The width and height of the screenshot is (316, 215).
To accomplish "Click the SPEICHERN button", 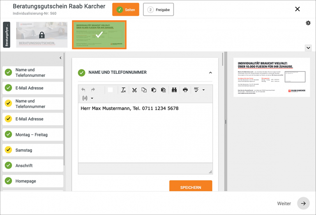I will click(191, 186).
